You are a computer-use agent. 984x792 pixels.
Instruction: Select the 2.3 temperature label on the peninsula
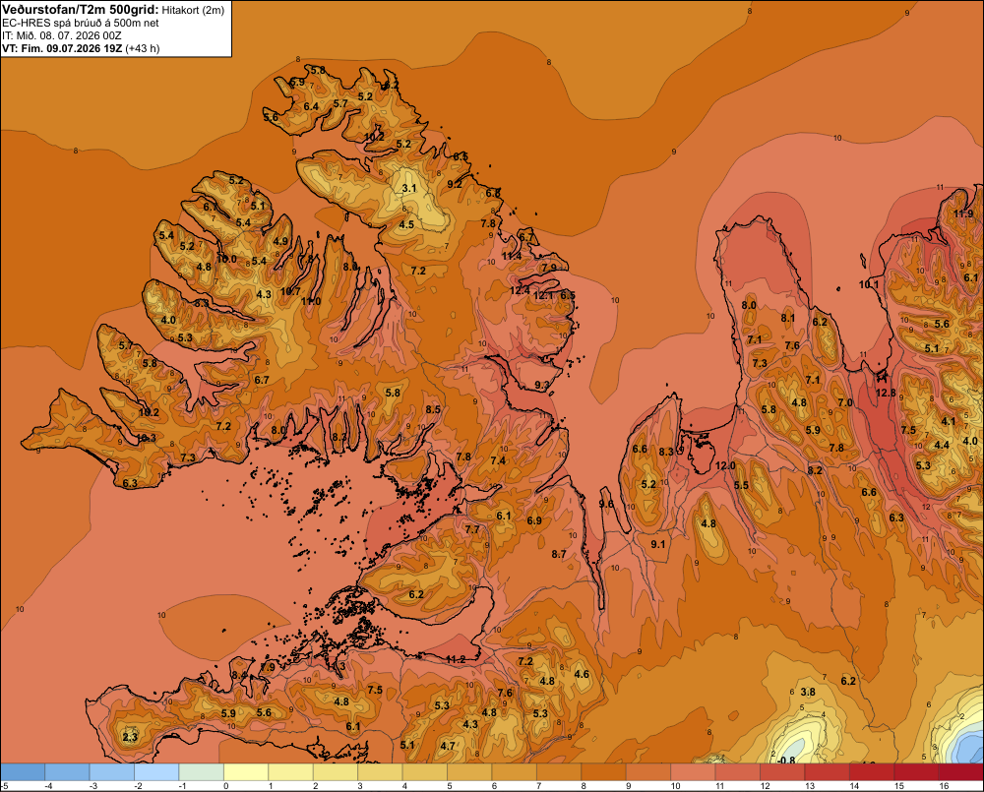pyautogui.click(x=130, y=737)
